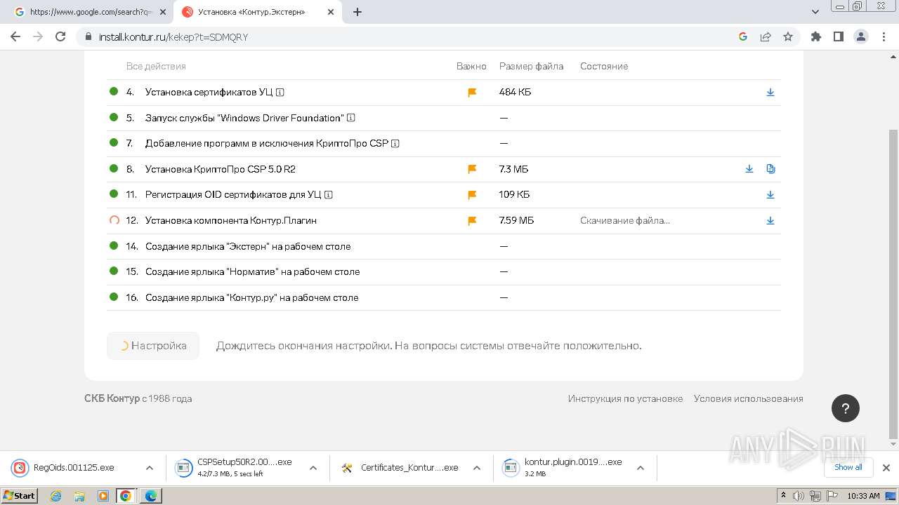The image size is (899, 505).
Task: Open media player from taskbar
Action: [103, 496]
